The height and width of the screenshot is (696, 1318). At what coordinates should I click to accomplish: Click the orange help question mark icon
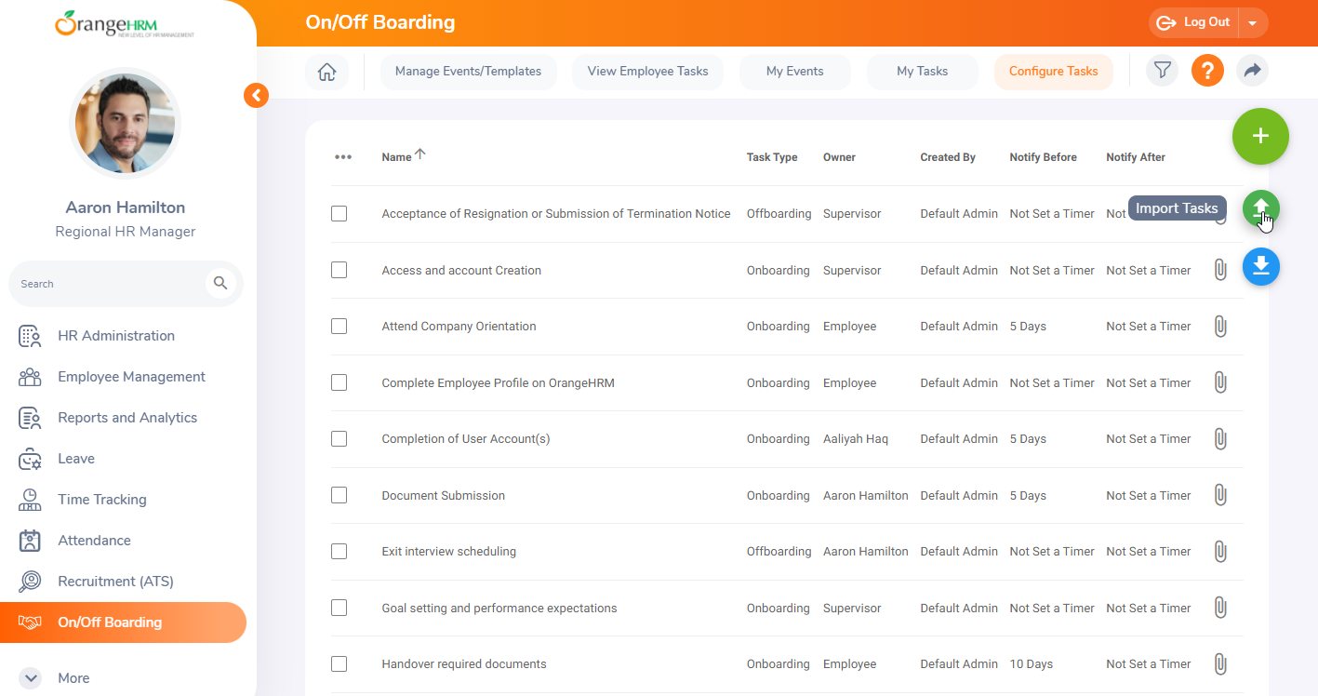pyautogui.click(x=1207, y=71)
